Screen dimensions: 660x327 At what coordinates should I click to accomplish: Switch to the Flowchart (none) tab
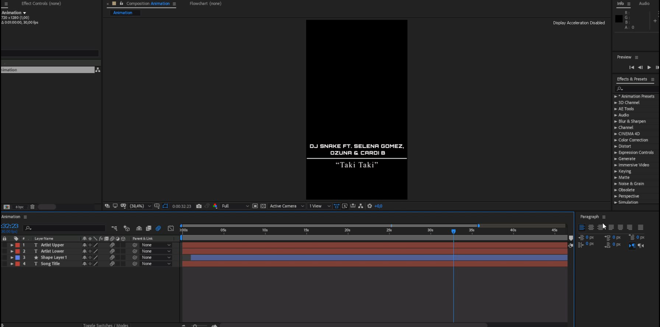pos(206,3)
